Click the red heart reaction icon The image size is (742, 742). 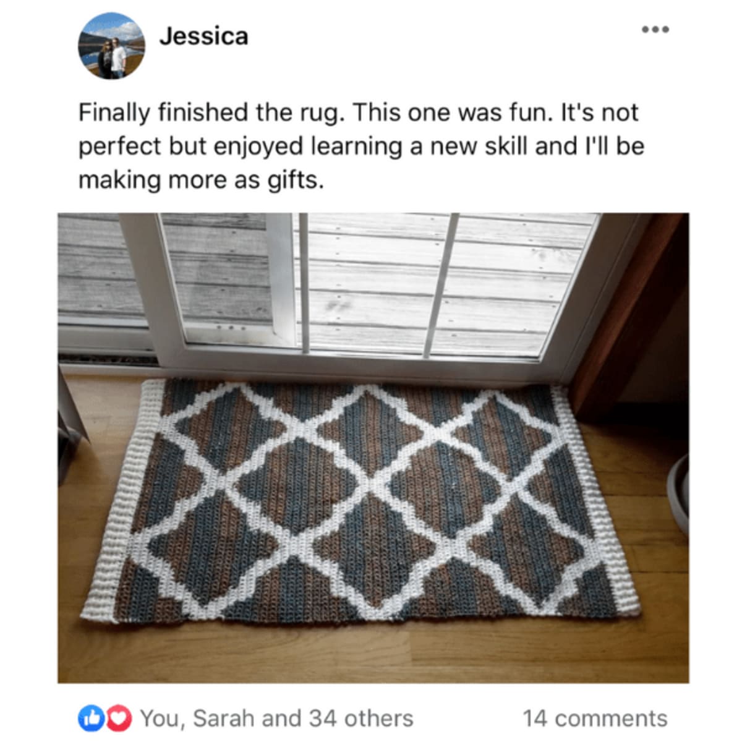(x=121, y=718)
